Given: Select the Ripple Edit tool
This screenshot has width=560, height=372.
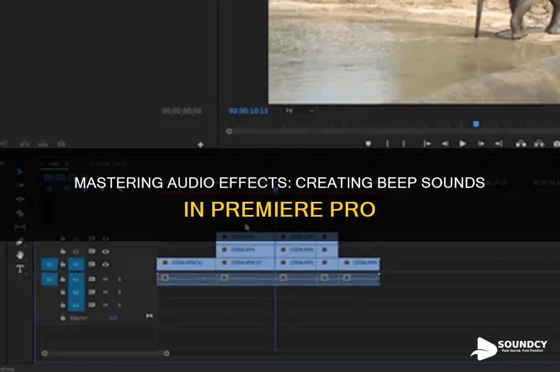Looking at the screenshot, I should pyautogui.click(x=20, y=199).
